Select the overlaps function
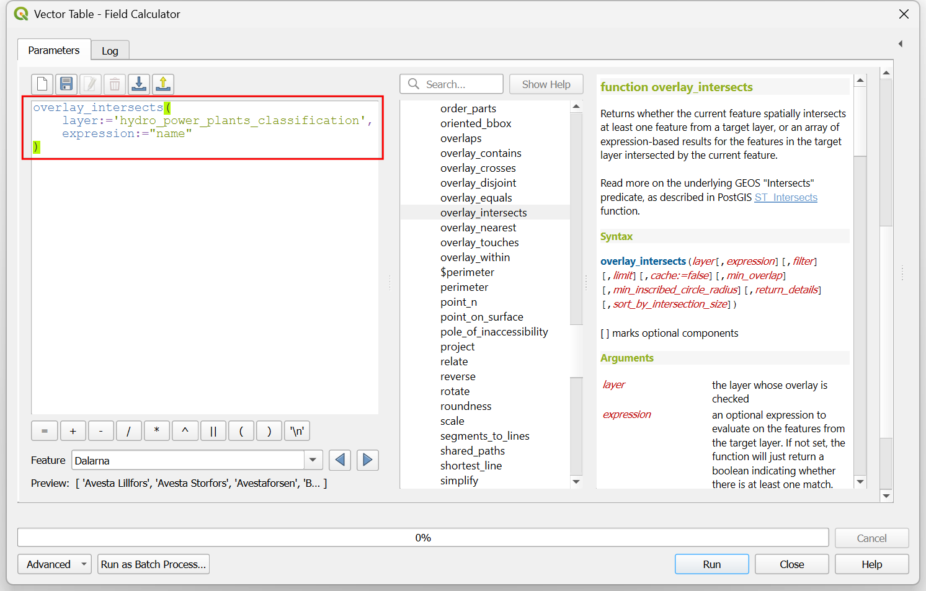This screenshot has width=926, height=591. pyautogui.click(x=461, y=138)
